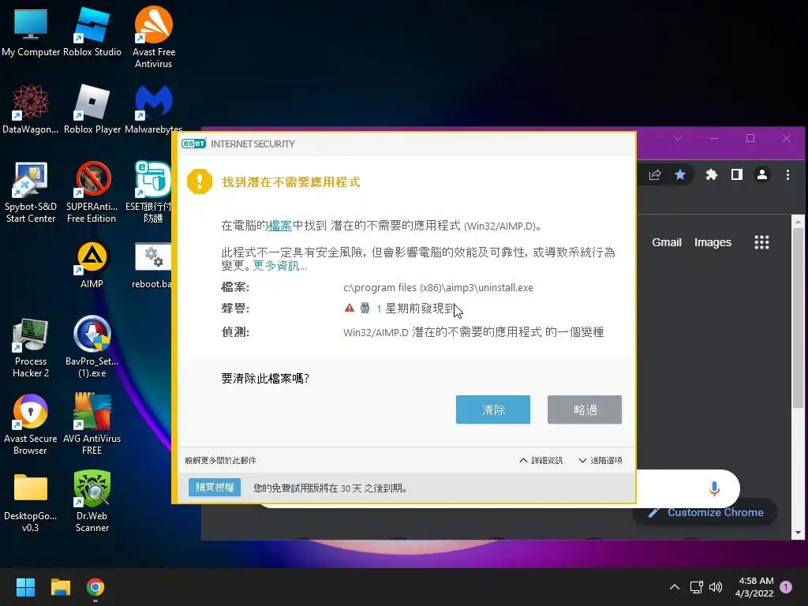Open Roblox Studio desktop shortcut
This screenshot has width=808, height=606.
92,33
